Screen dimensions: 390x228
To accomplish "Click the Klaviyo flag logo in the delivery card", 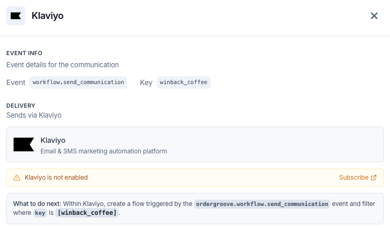I will click(24, 144).
